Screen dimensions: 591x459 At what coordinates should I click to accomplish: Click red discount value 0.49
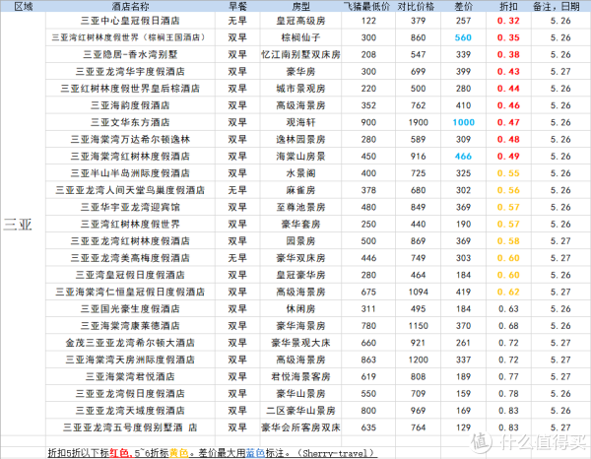click(508, 157)
